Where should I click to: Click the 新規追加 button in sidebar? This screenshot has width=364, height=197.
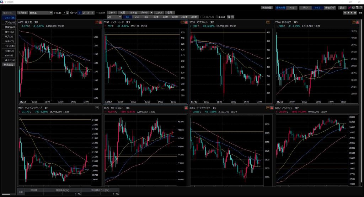click(x=8, y=65)
